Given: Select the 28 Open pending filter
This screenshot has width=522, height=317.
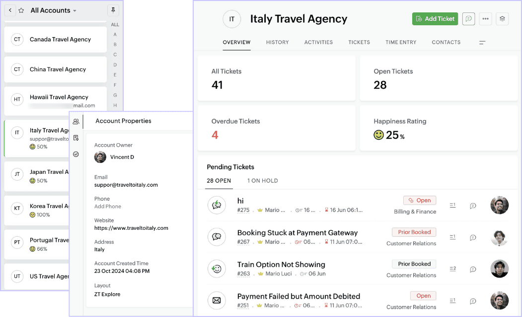Looking at the screenshot, I should click(x=219, y=181).
